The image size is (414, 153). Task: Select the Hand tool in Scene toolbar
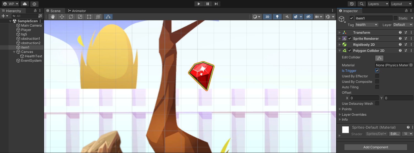tap(53, 17)
